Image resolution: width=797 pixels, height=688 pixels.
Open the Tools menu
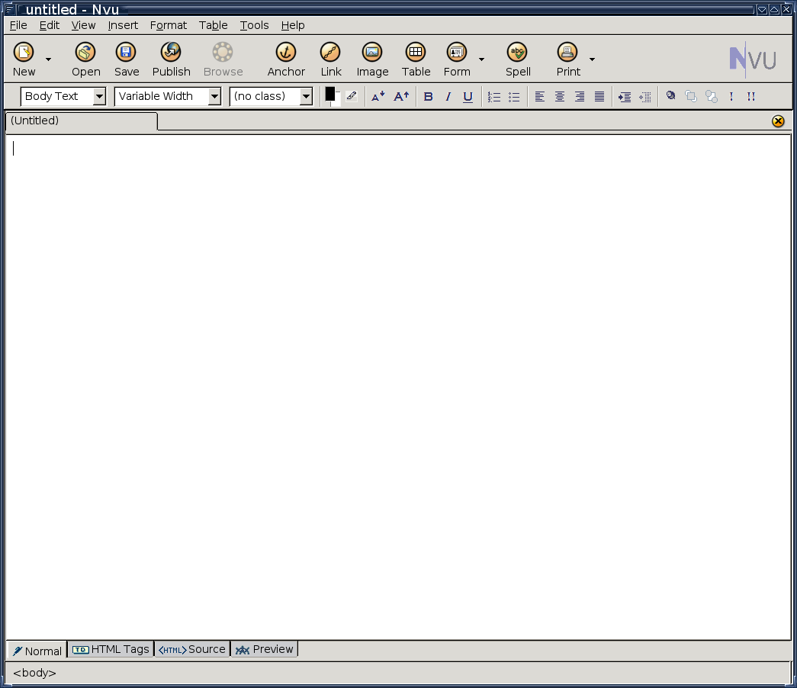(x=254, y=25)
